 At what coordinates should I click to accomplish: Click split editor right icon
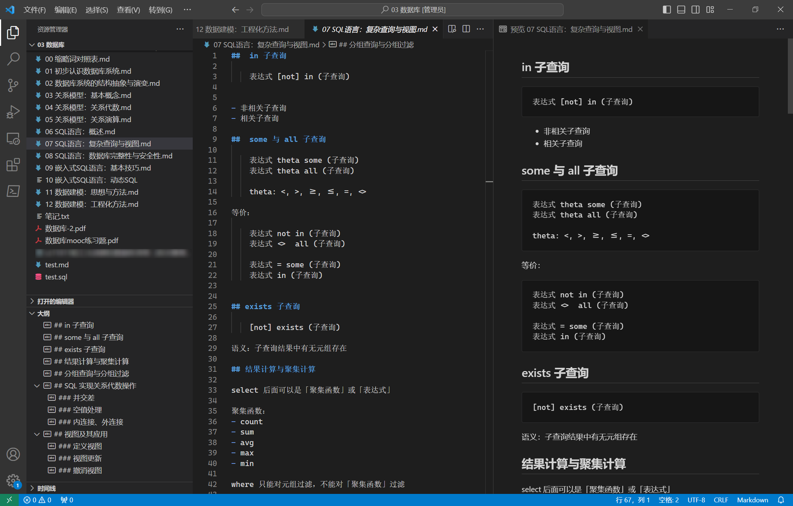pos(466,29)
